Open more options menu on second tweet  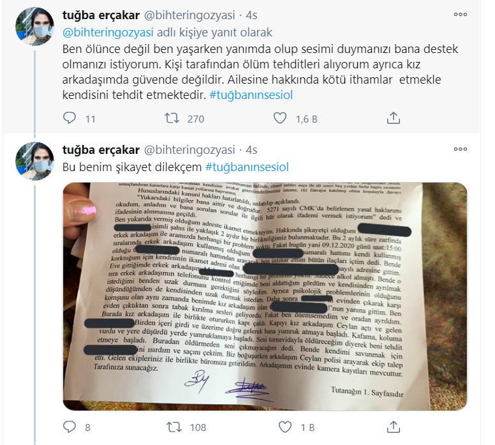tap(461, 149)
